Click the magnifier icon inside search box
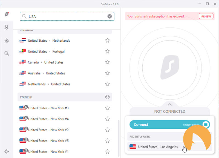The width and height of the screenshot is (219, 158). coord(24,16)
